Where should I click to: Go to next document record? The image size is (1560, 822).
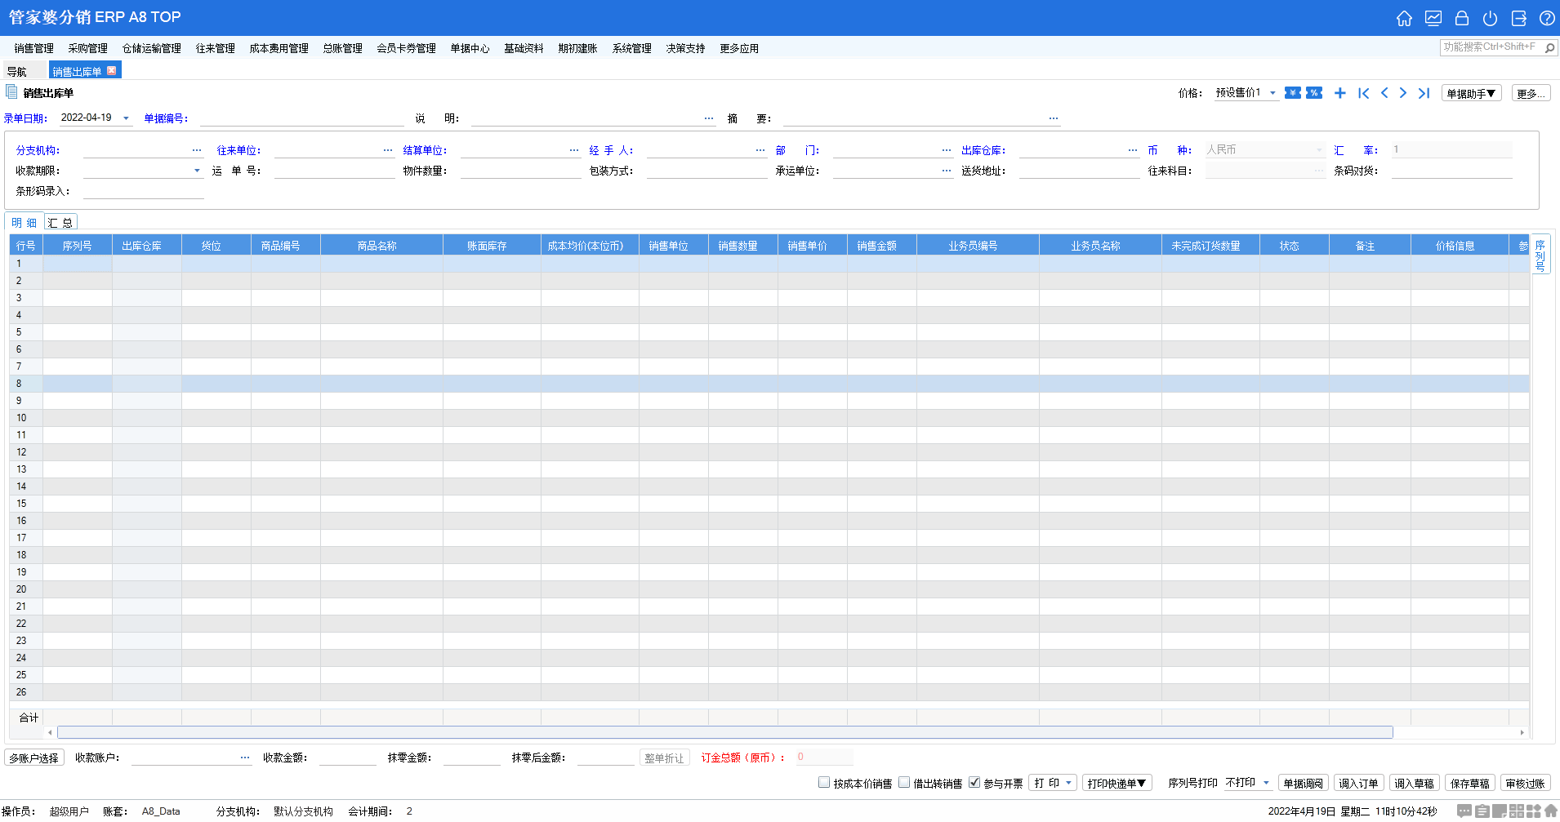pos(1403,93)
